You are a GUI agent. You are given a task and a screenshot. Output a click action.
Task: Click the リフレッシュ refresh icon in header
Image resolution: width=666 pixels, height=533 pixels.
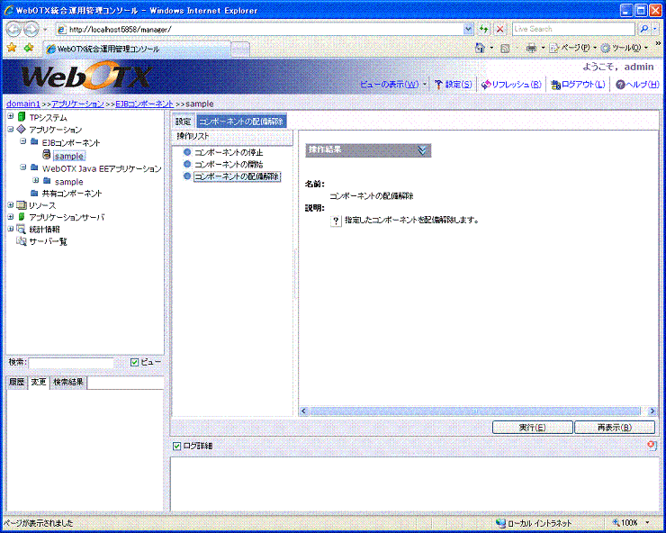pos(486,85)
